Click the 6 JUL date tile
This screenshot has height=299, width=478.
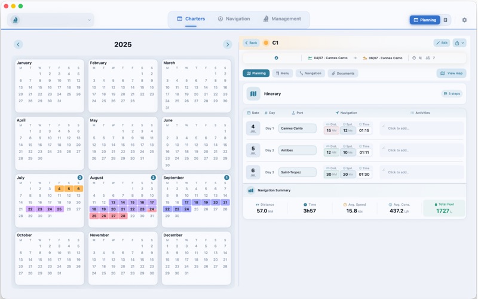pyautogui.click(x=253, y=172)
